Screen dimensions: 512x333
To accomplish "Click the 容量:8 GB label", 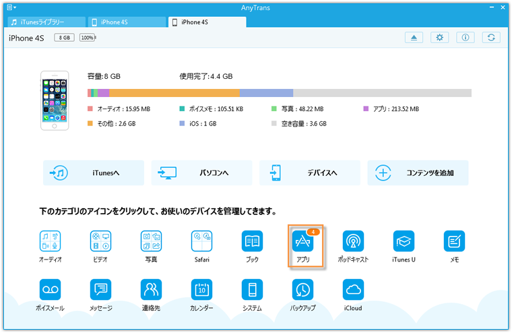I will 104,76.
